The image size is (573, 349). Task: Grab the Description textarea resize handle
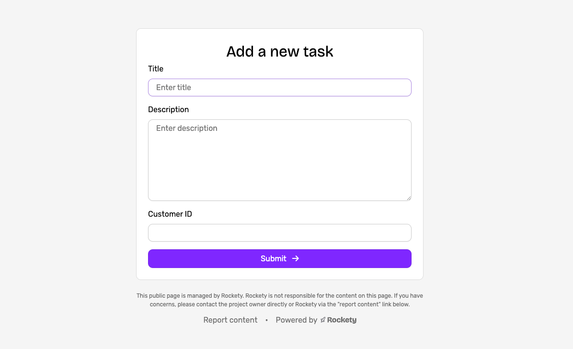409,198
